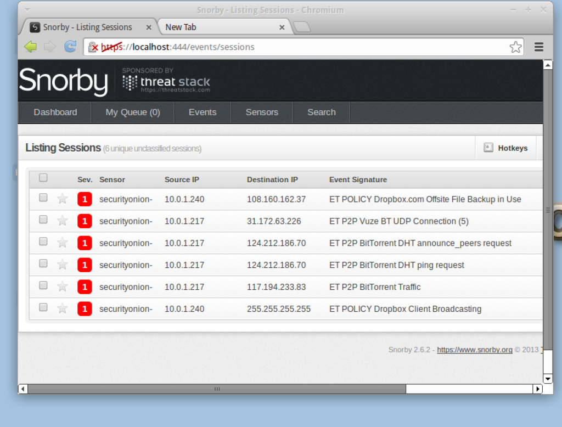Open the Hotkeys button
This screenshot has width=562, height=427.
505,148
